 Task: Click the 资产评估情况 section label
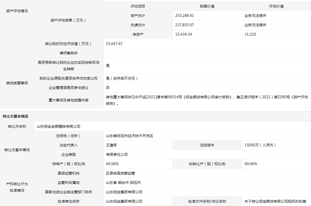(x=17, y=11)
